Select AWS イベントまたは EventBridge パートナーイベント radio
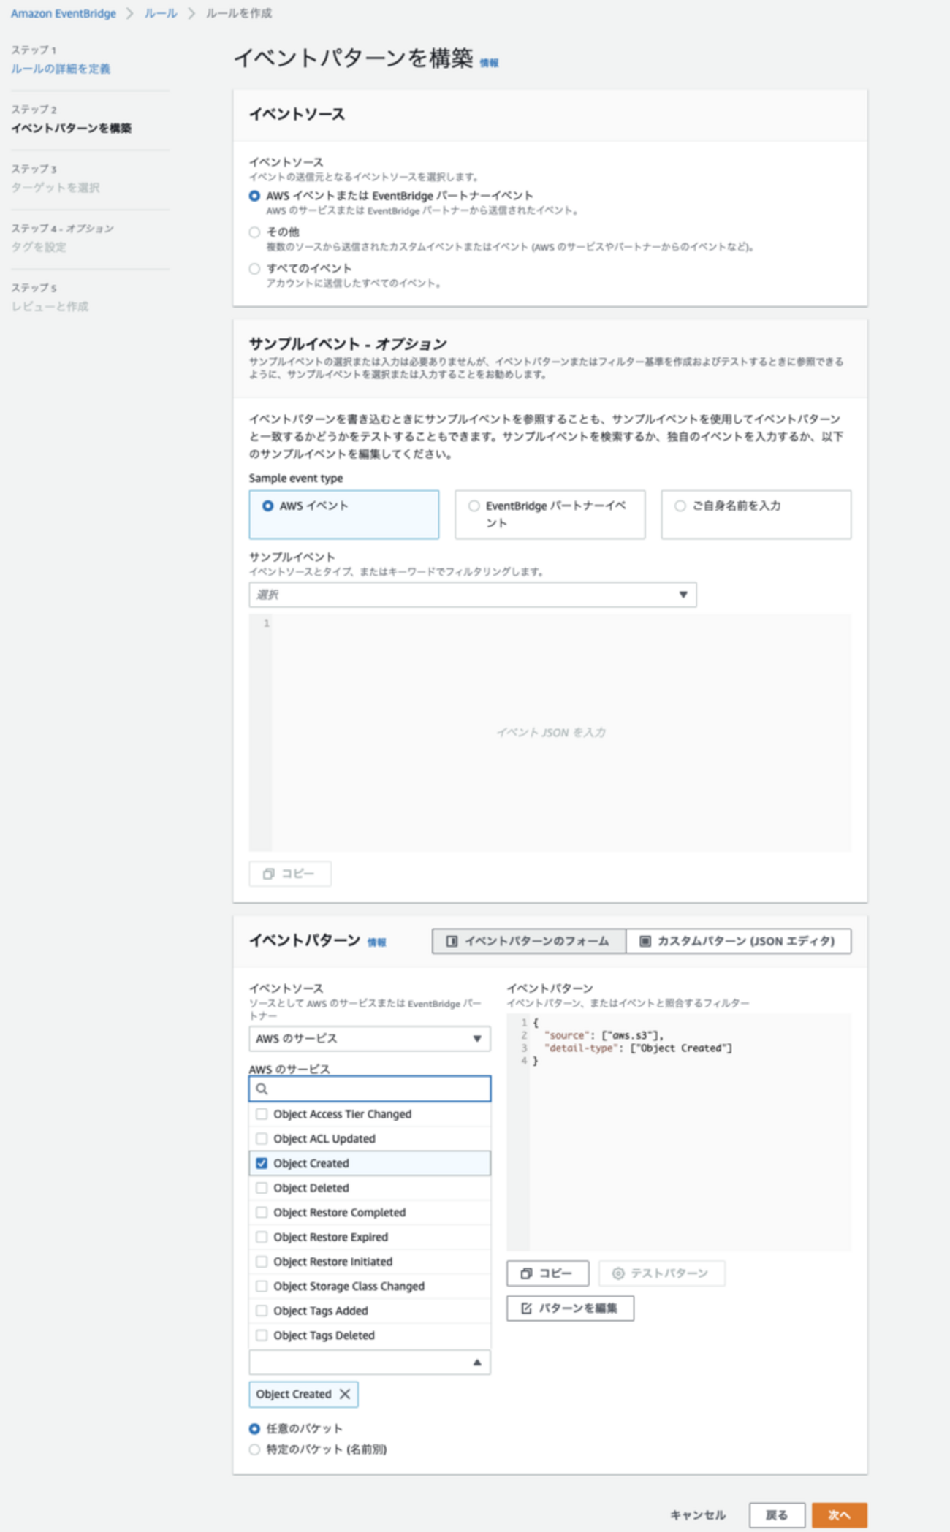This screenshot has width=950, height=1532. coord(254,196)
